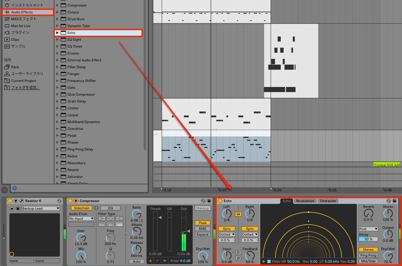
Task: Toggle the Sidechain button in Compressor
Action: tap(82, 208)
